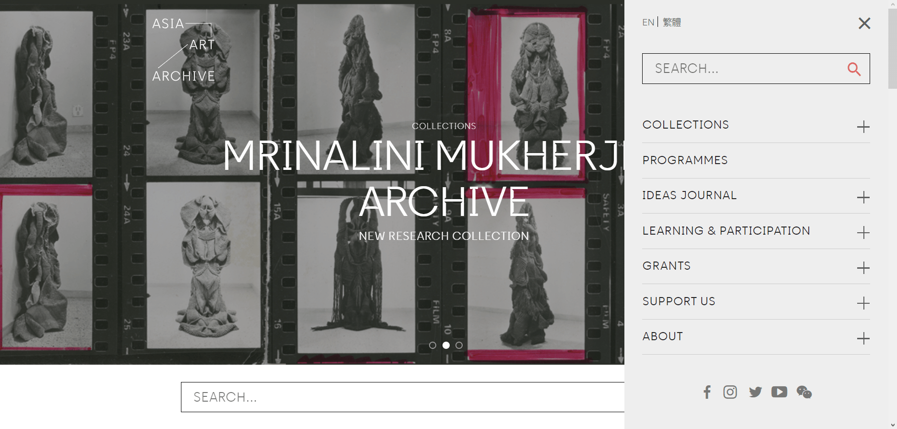Open the Programmes menu item

[685, 160]
